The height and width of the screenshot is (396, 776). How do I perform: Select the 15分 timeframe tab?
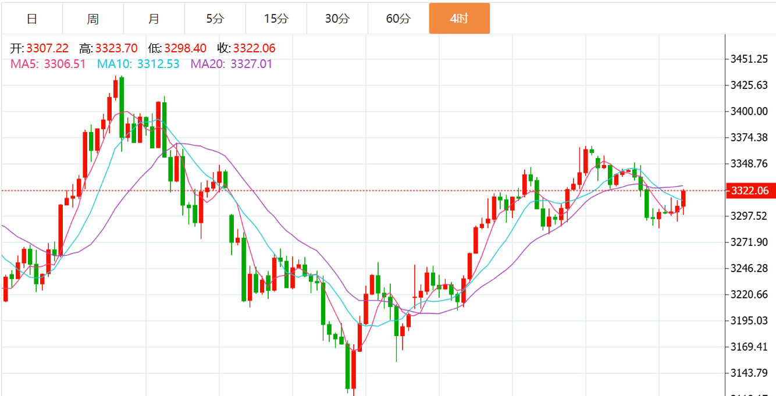[276, 19]
